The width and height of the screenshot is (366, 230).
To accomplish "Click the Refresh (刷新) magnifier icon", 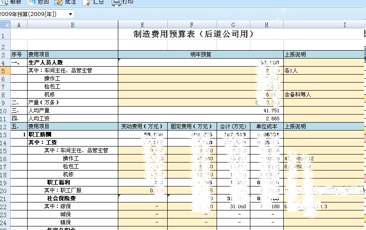I will (x=4, y=2).
